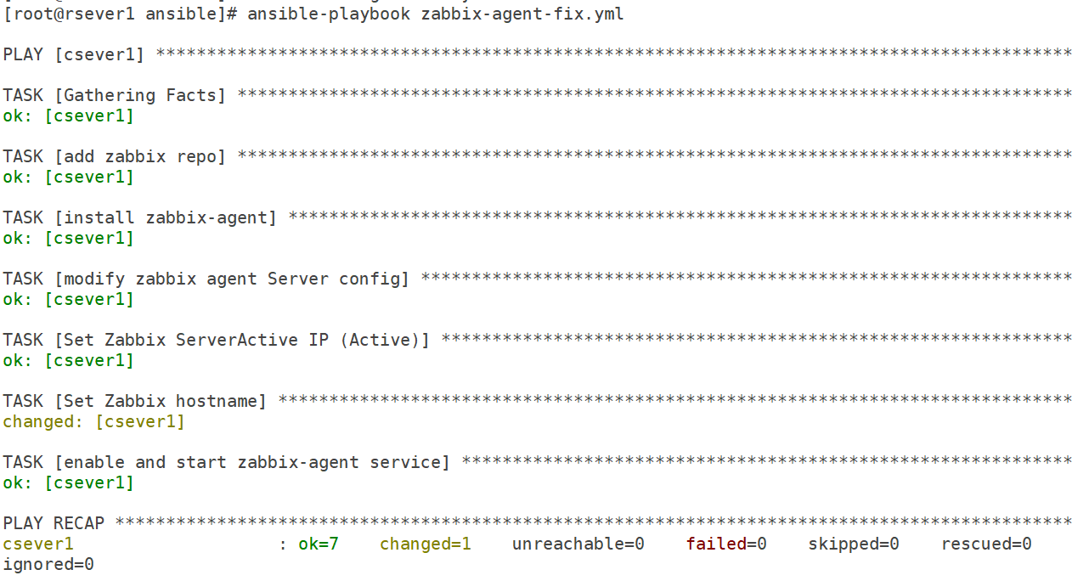
Task: Click the ok result under Gathering Facts
Action: [x=68, y=116]
